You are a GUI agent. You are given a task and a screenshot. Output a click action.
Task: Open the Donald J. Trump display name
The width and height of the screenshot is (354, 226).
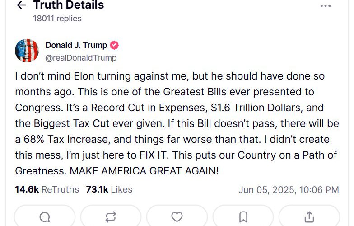(x=76, y=45)
